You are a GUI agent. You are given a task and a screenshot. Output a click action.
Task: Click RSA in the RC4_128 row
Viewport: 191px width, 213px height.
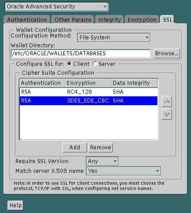pos(26,92)
